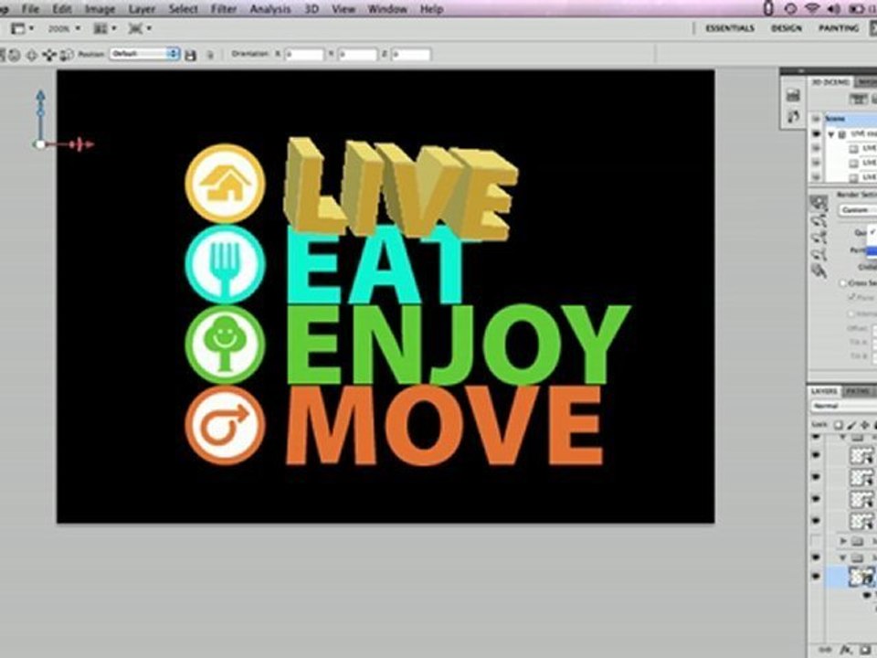
Task: Open the 200% zoom level dropdown
Action: click(x=64, y=28)
